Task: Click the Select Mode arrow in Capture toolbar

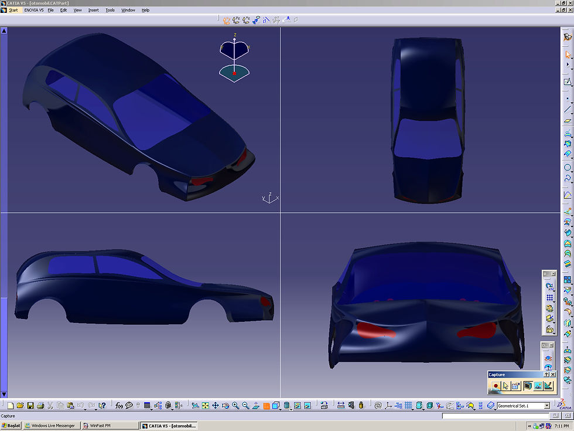Action: click(x=506, y=386)
